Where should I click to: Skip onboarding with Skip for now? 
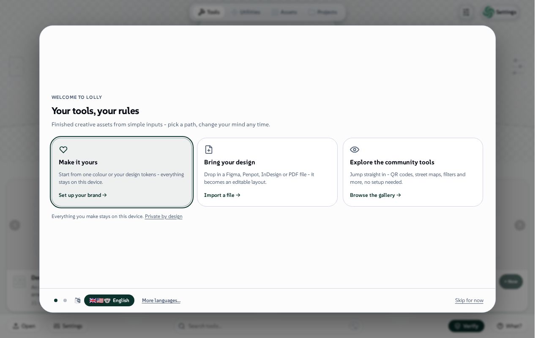pos(469,300)
